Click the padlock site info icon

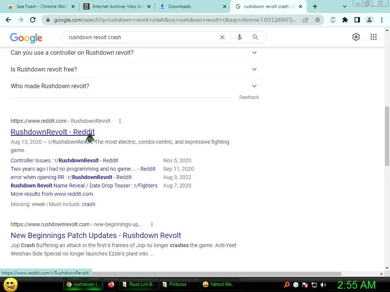48,20
